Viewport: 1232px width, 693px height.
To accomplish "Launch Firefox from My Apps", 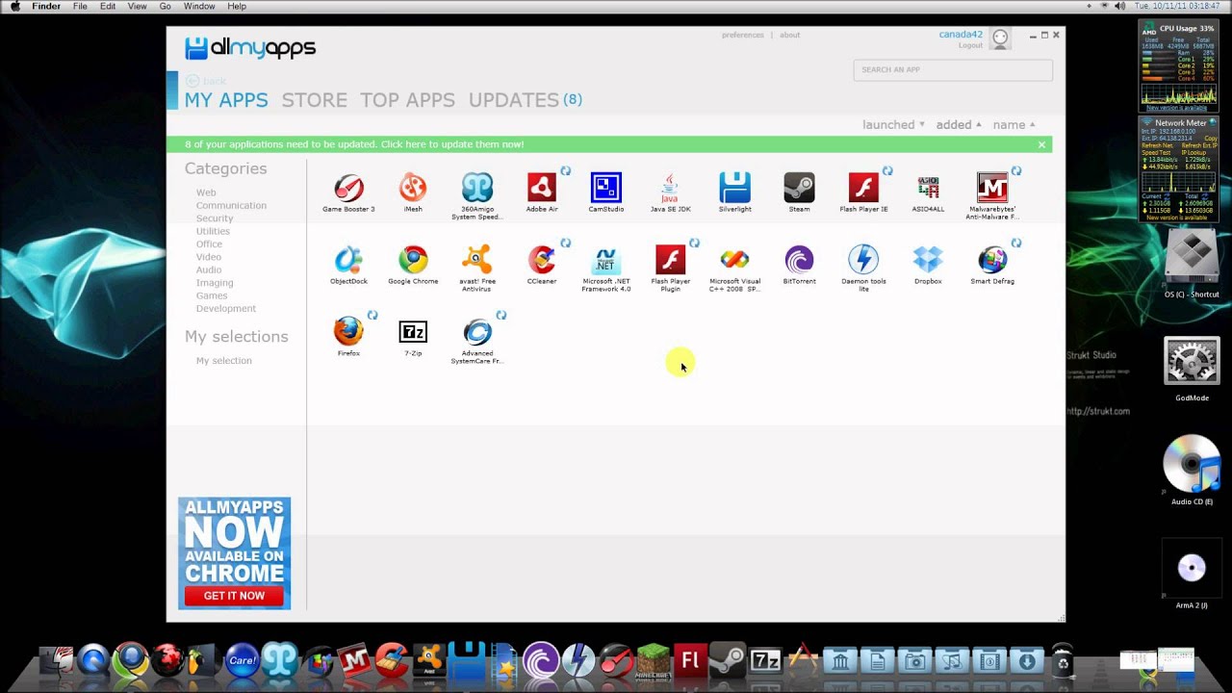I will click(348, 332).
